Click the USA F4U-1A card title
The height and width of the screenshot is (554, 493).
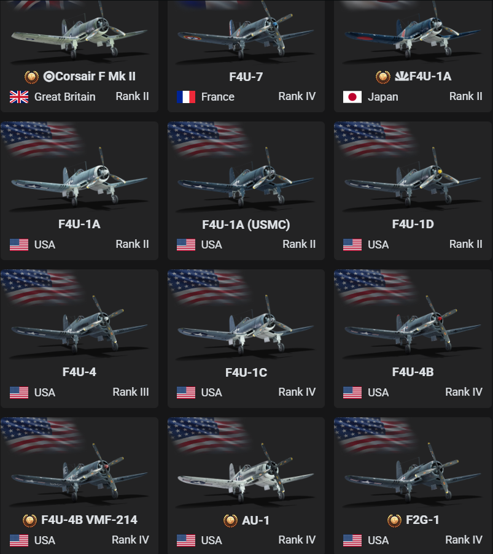point(79,224)
